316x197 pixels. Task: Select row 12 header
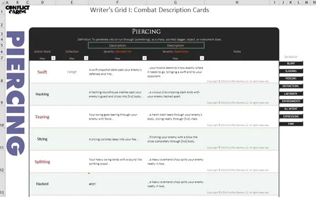pos(2,162)
